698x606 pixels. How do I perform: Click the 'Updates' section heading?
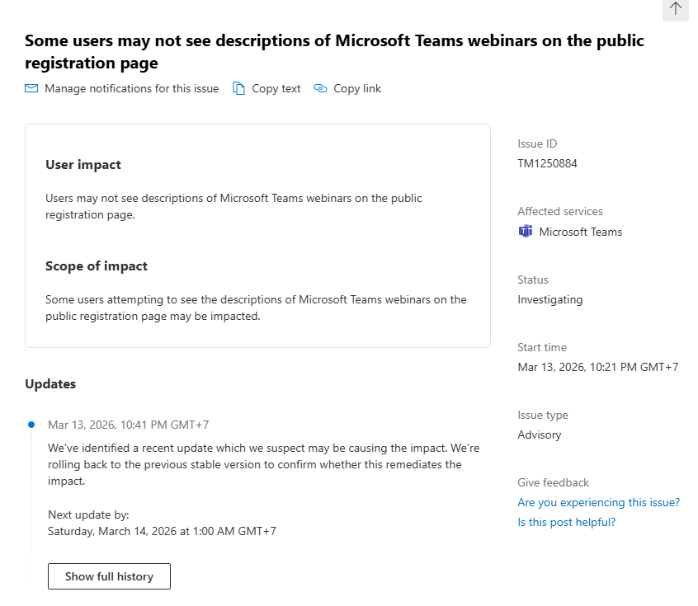pyautogui.click(x=50, y=384)
